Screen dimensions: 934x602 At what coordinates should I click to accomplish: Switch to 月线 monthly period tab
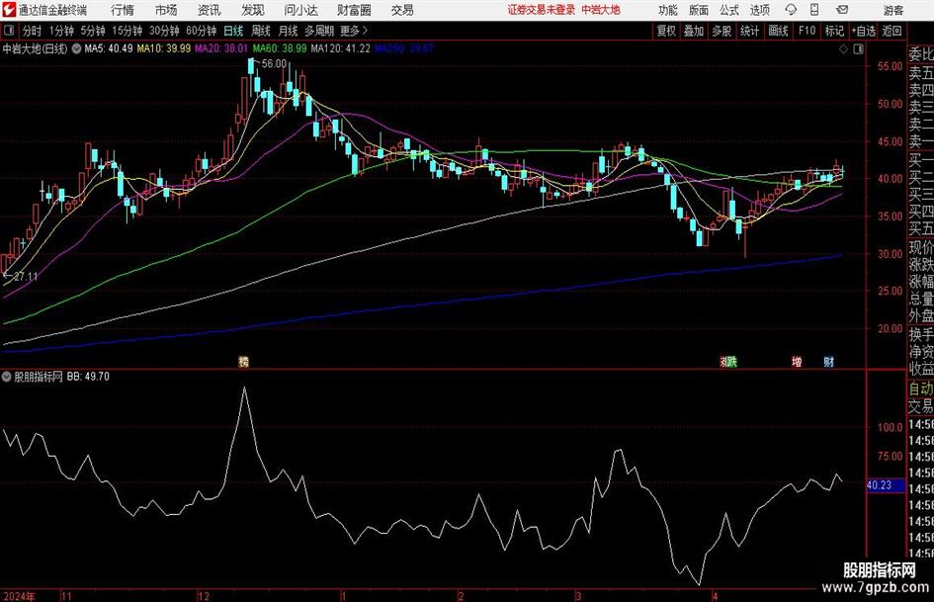pos(288,31)
